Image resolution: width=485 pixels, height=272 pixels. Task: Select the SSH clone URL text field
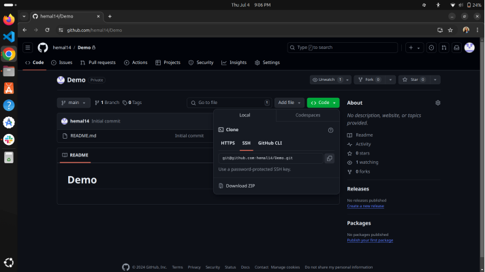(x=270, y=158)
